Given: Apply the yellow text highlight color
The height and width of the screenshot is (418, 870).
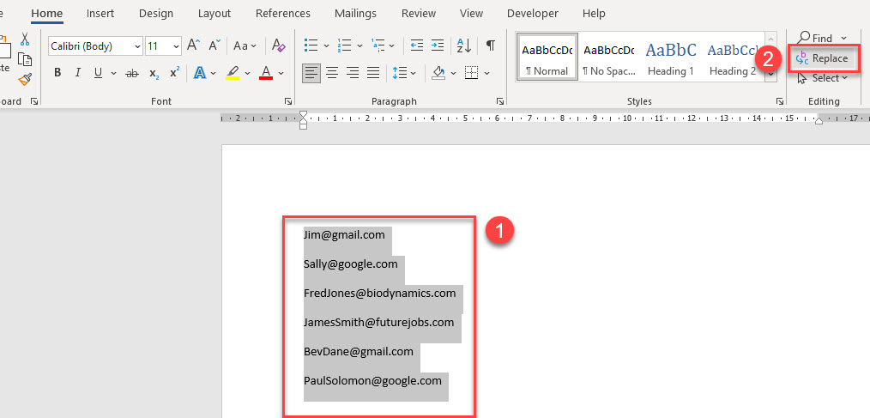Looking at the screenshot, I should [233, 73].
